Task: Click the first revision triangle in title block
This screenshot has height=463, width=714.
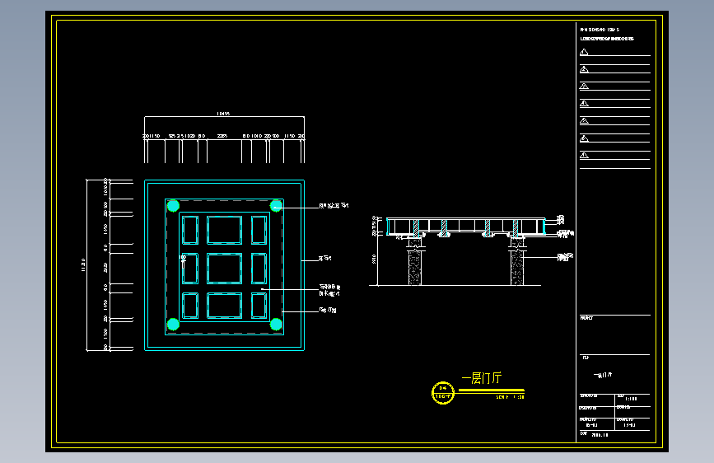Action: pyautogui.click(x=584, y=52)
